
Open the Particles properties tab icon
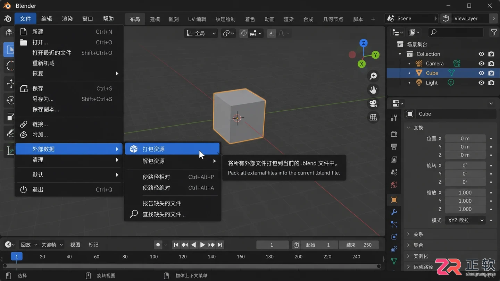(x=394, y=224)
